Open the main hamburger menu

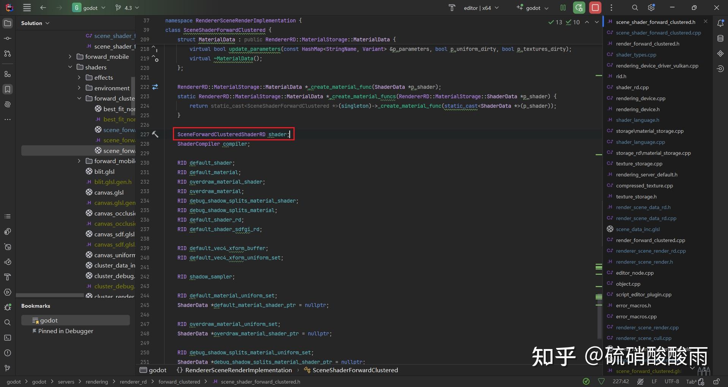point(27,8)
